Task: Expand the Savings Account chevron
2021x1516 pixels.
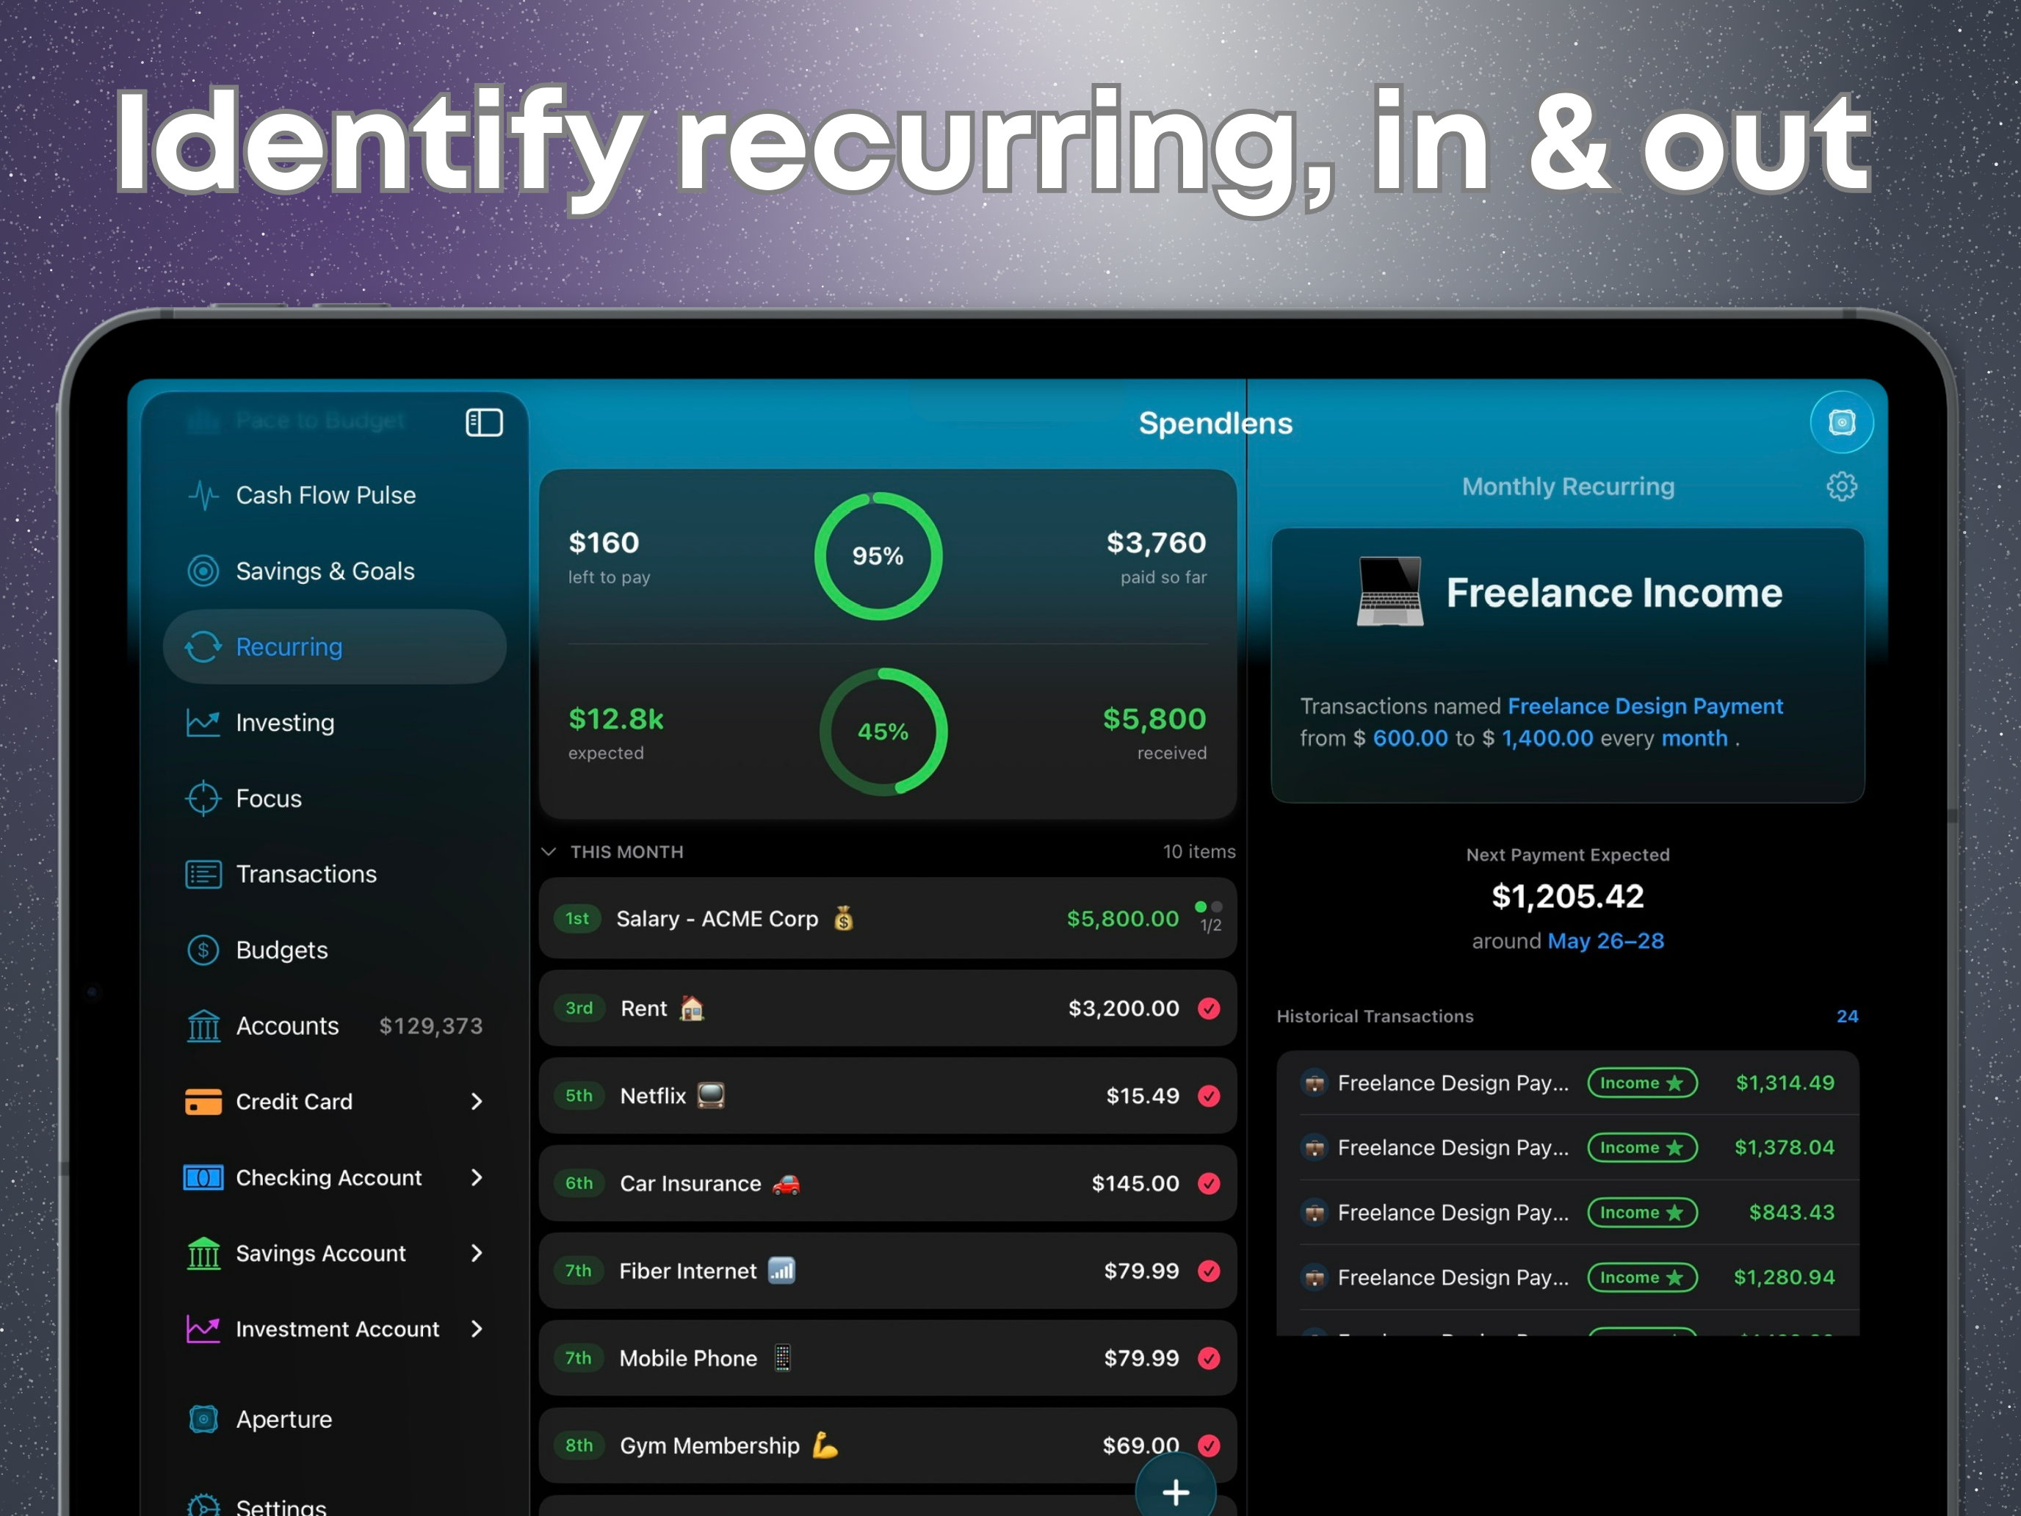Action: tap(476, 1254)
